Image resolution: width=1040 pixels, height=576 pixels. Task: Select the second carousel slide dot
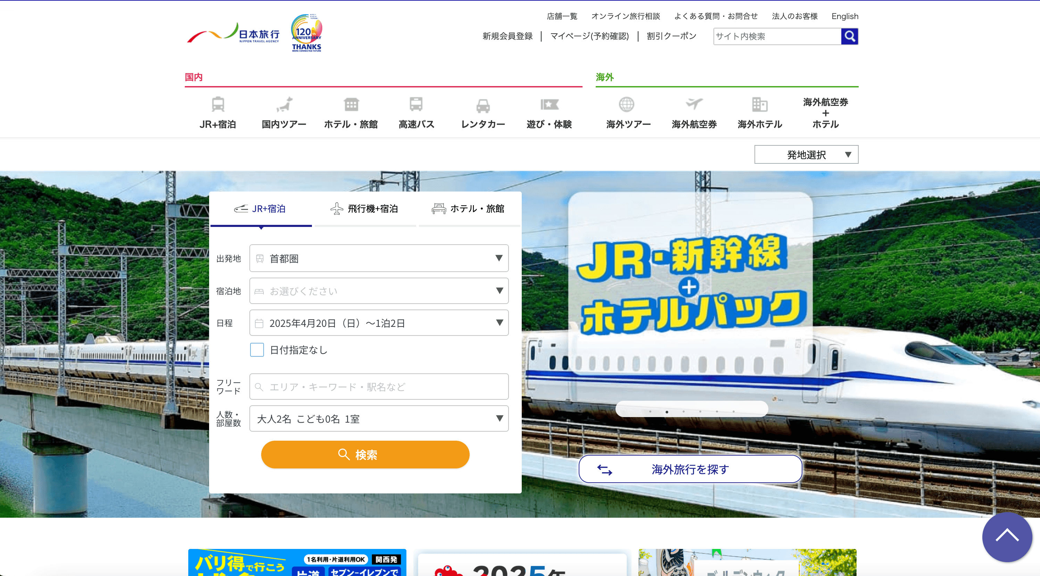tap(667, 412)
